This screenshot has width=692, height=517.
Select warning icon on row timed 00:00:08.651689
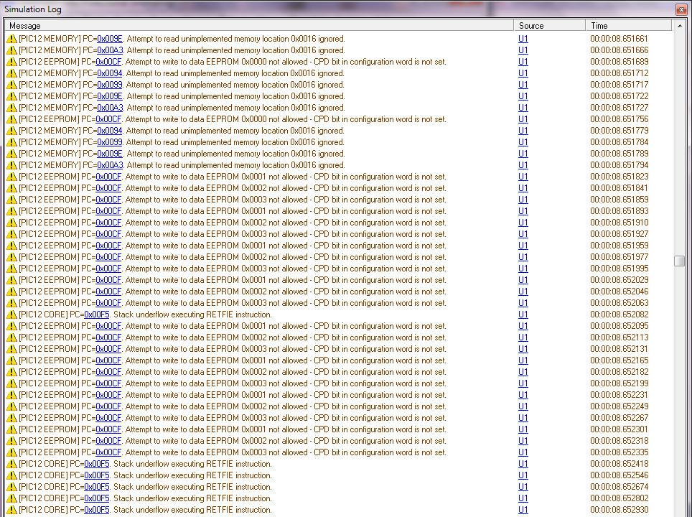point(11,62)
